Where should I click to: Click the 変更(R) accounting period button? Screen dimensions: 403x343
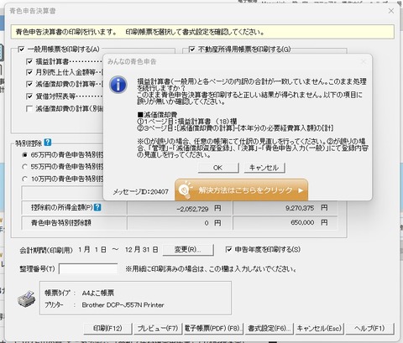coord(188,250)
